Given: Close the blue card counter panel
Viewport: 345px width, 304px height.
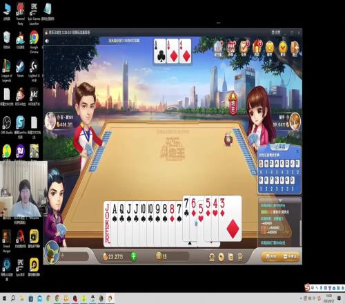Looking at the screenshot, I should (297, 151).
